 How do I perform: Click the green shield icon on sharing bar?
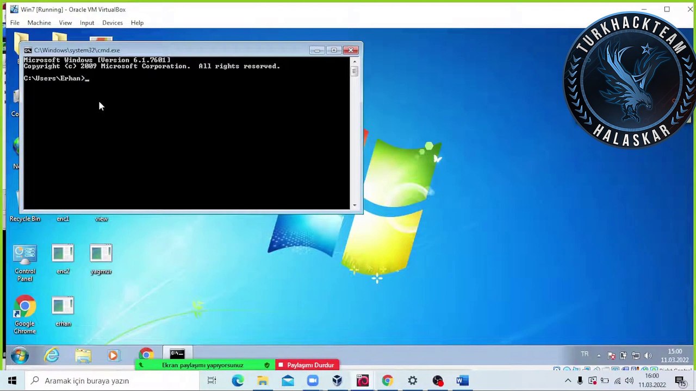[x=266, y=365]
